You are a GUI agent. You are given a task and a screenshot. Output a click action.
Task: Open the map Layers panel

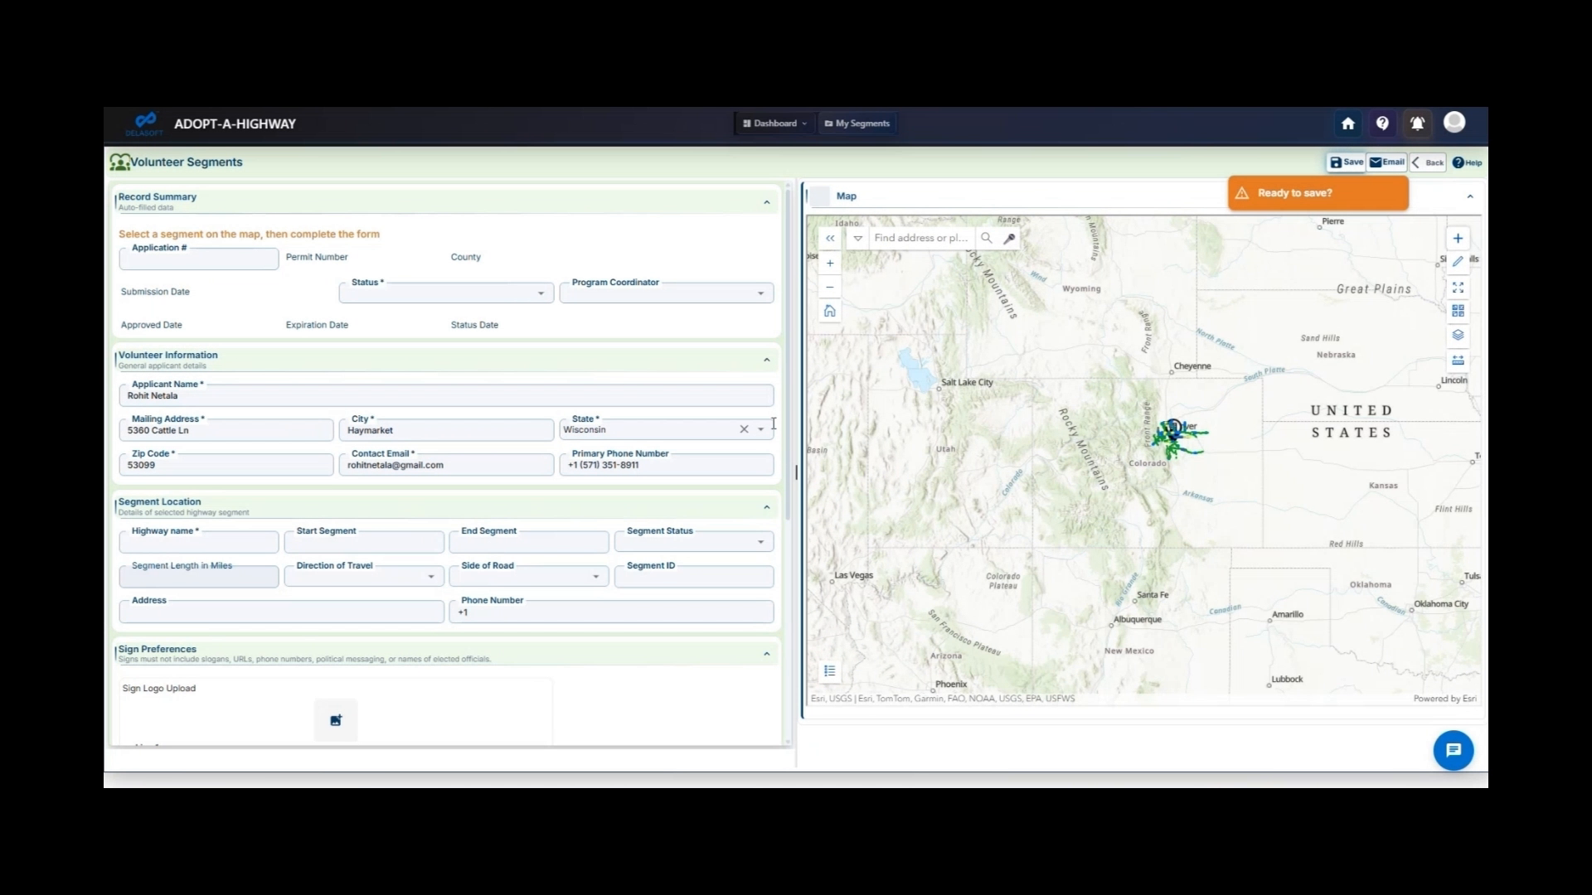[x=1459, y=335]
